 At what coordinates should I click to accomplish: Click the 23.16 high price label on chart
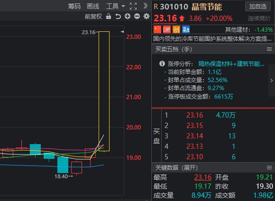pos(88,32)
